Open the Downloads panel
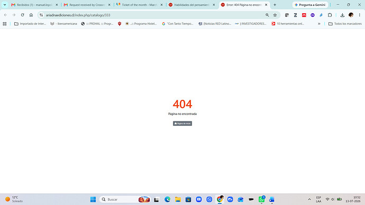Image resolution: width=365 pixels, height=205 pixels. pyautogui.click(x=342, y=15)
